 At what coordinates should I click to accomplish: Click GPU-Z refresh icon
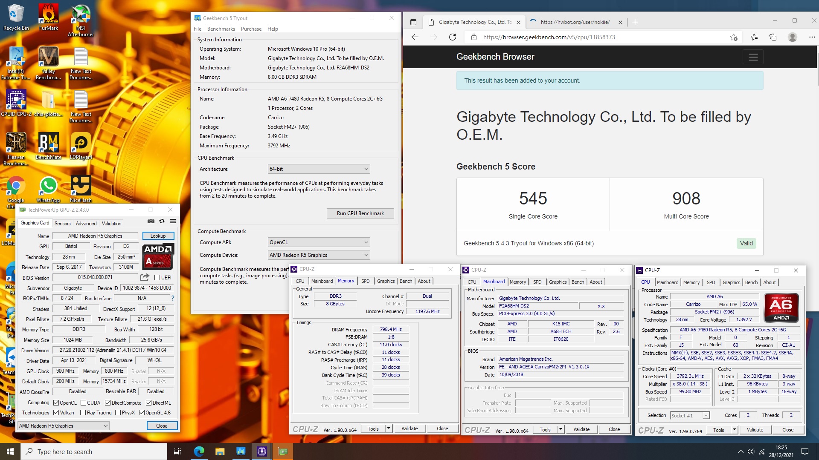click(x=162, y=221)
